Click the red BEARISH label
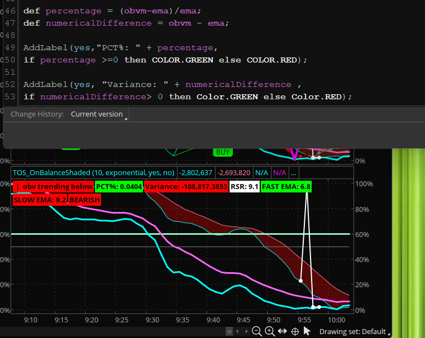Viewport: 425px width, 338px height. [x=85, y=199]
